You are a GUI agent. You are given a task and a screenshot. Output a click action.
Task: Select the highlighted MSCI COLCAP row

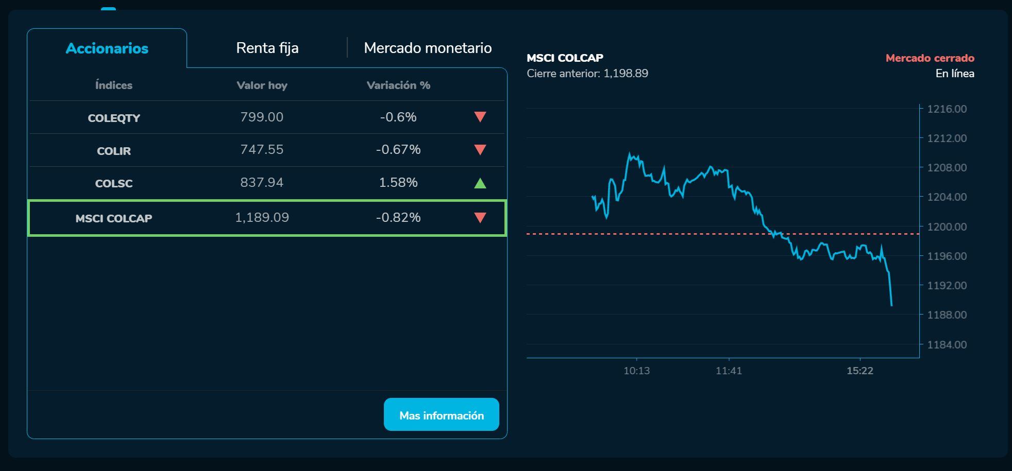pos(206,218)
